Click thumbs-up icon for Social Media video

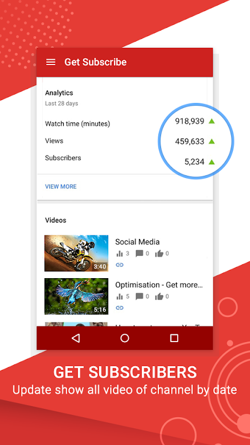coord(159,254)
